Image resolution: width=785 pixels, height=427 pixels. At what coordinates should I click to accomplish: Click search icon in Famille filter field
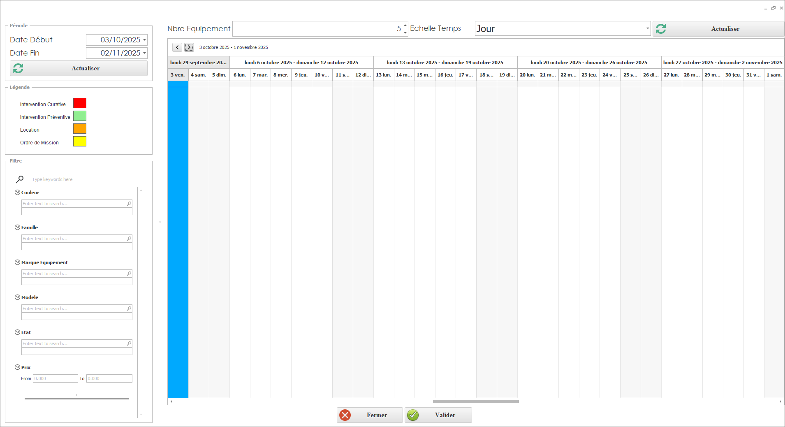click(x=129, y=239)
